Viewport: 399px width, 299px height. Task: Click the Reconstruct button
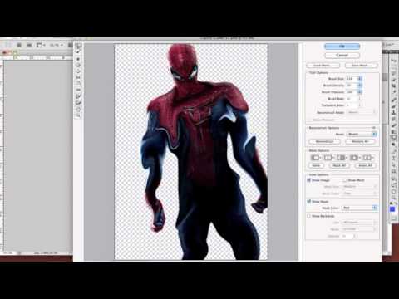click(x=324, y=141)
